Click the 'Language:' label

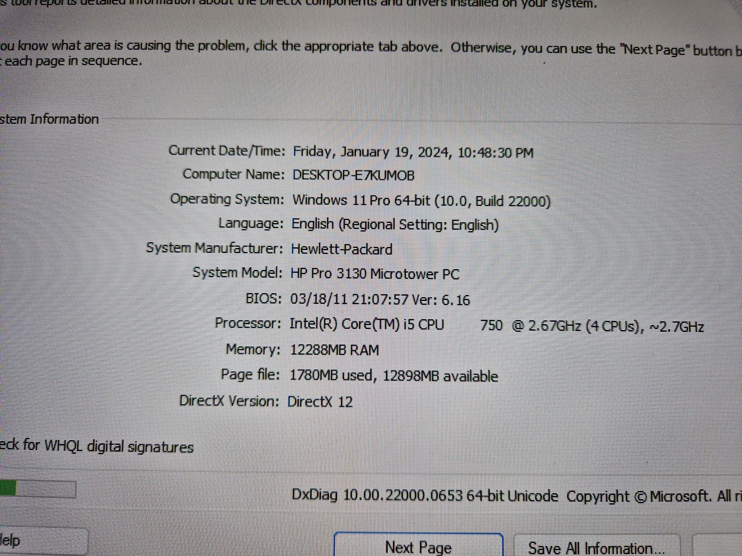click(251, 224)
